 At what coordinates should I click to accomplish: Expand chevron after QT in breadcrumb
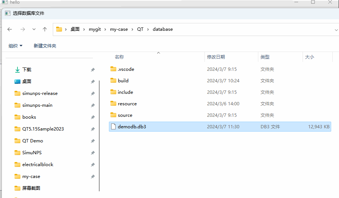point(148,29)
